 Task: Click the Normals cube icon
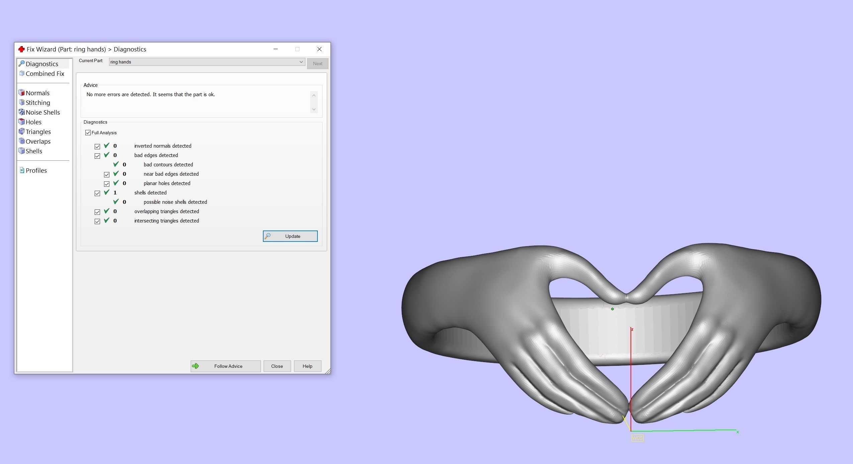click(22, 93)
